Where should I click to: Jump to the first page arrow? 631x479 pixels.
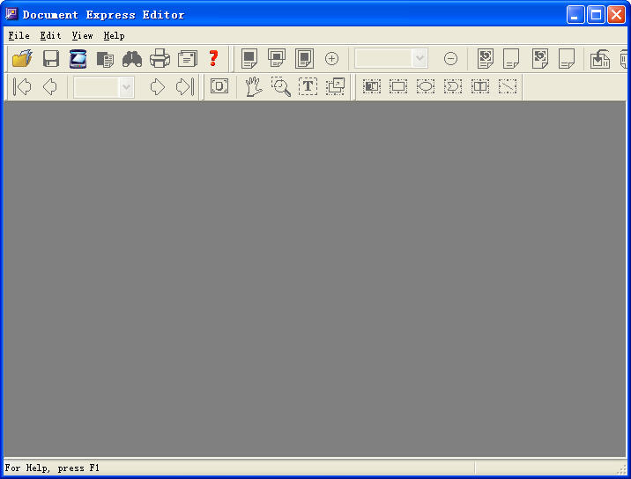(x=22, y=86)
